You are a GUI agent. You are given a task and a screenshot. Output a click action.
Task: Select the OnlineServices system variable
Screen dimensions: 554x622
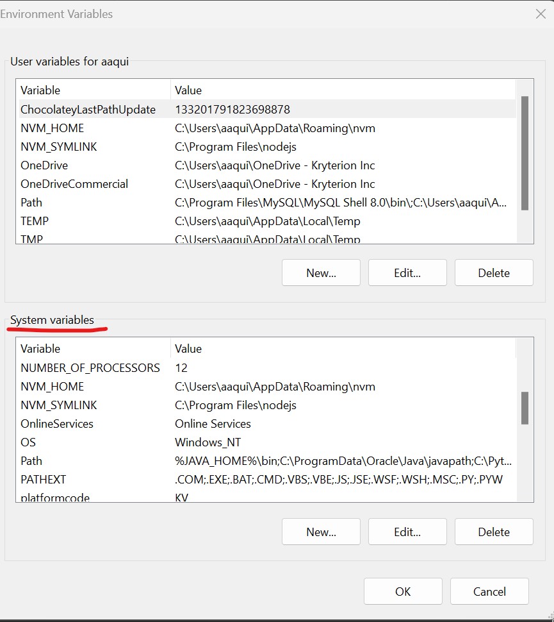[57, 424]
